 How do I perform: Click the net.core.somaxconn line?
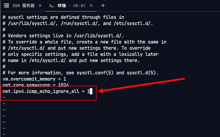coord(35,85)
